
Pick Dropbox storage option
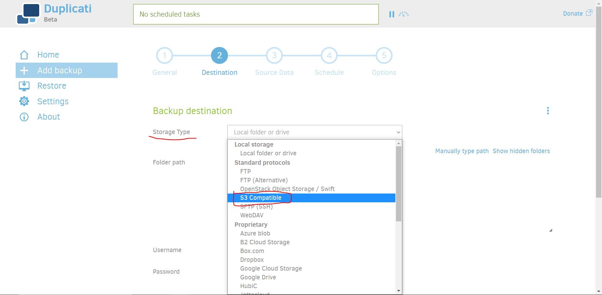click(x=311, y=260)
